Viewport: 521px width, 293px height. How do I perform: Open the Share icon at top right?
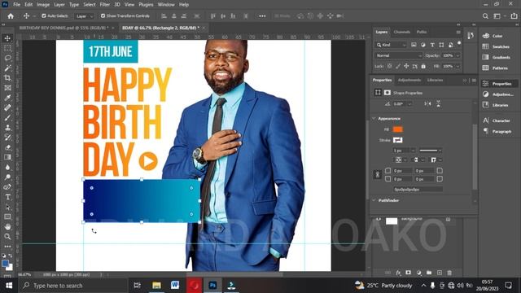tap(514, 16)
